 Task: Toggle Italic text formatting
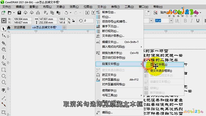point(192,21)
